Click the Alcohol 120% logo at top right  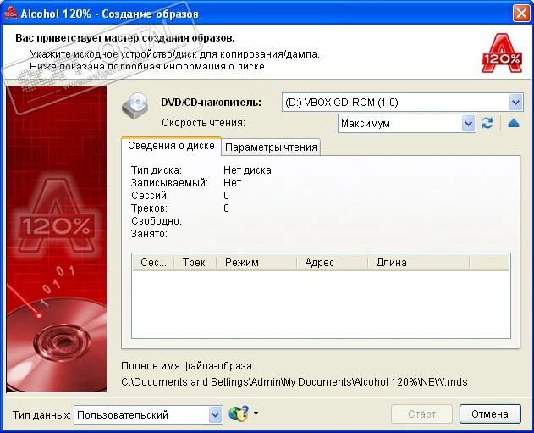(x=500, y=51)
